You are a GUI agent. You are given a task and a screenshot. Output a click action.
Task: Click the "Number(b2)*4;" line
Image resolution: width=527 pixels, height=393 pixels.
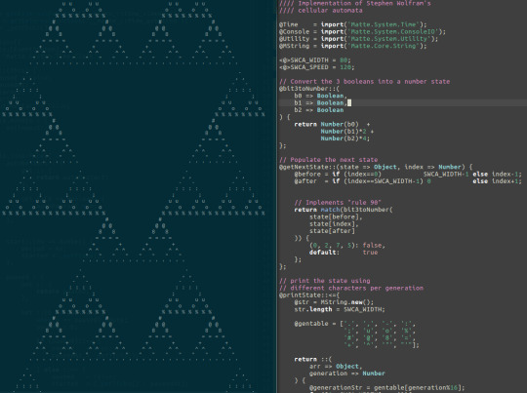(x=345, y=138)
